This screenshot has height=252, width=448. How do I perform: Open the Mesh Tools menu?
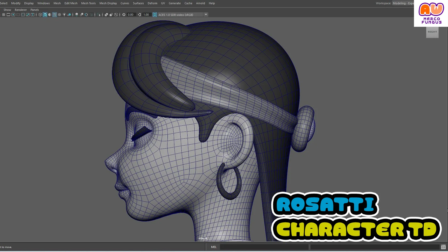pos(88,3)
